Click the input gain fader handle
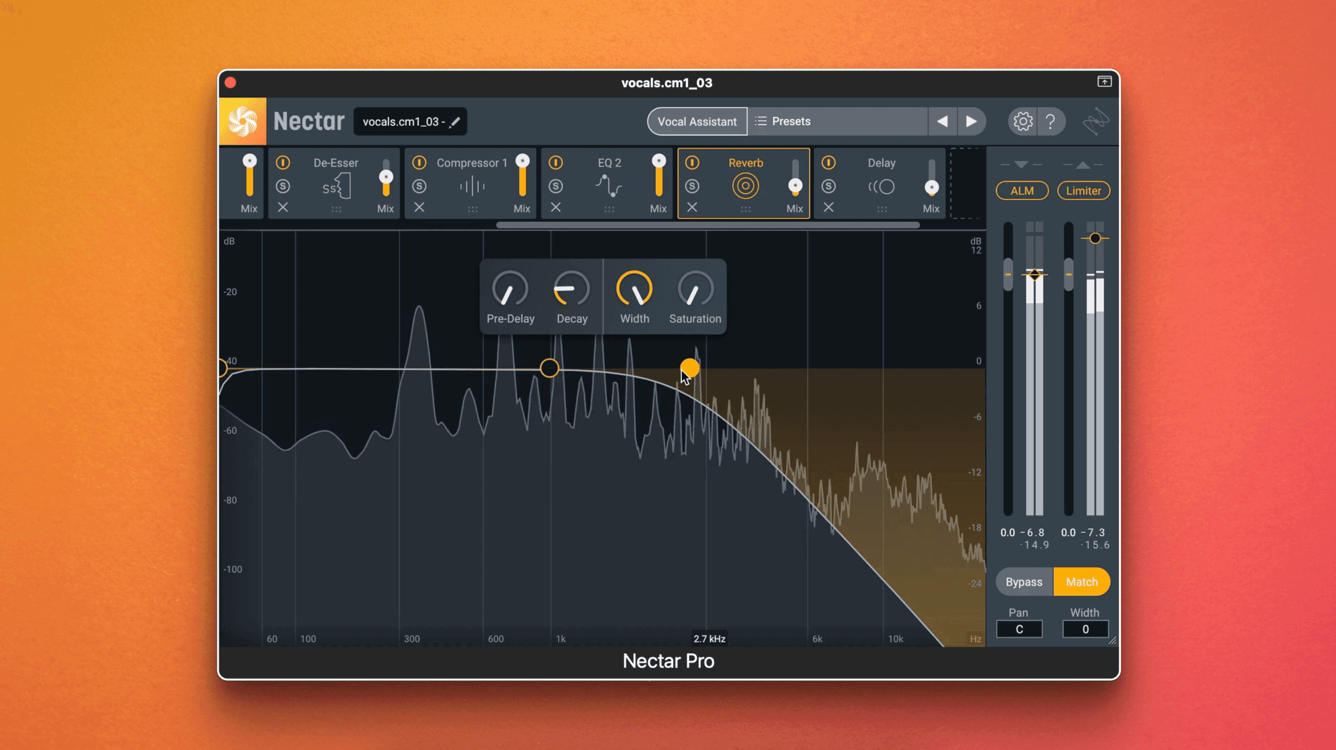Image resolution: width=1336 pixels, height=750 pixels. pyautogui.click(x=1008, y=274)
